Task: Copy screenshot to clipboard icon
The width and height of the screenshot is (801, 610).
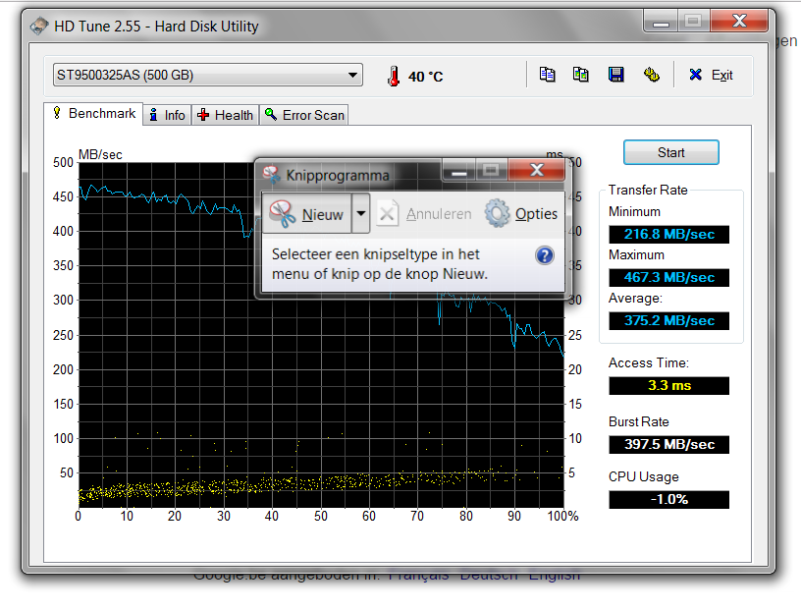Action: click(581, 75)
